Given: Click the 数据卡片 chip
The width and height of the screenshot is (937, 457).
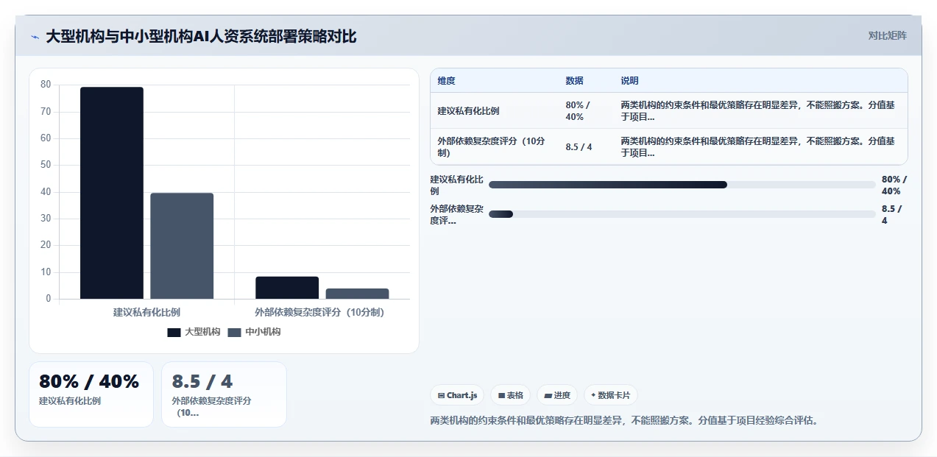Looking at the screenshot, I should [611, 395].
